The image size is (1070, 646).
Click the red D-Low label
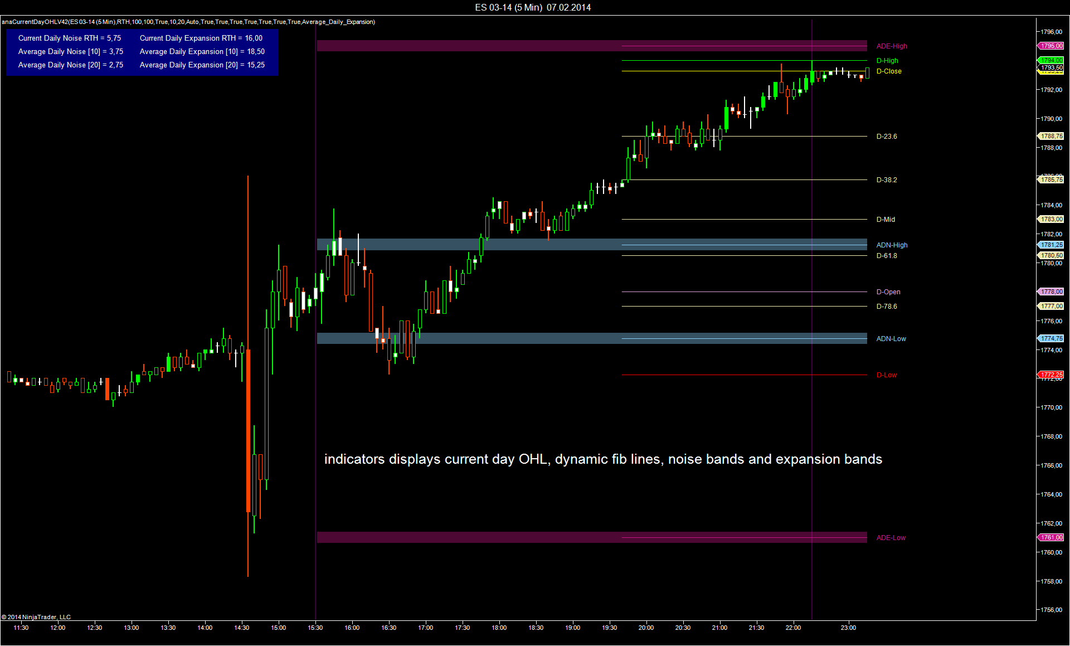pyautogui.click(x=886, y=375)
